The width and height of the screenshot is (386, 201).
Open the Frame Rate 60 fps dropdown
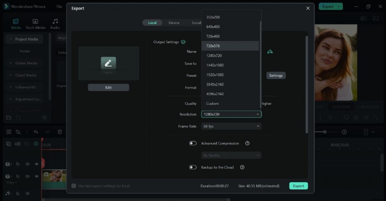(x=231, y=126)
